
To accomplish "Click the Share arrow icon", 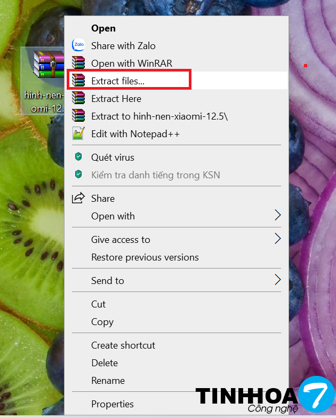I will point(78,198).
